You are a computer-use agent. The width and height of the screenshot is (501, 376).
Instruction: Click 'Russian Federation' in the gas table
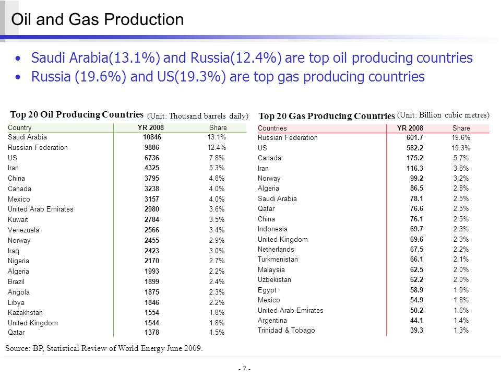(x=288, y=138)
